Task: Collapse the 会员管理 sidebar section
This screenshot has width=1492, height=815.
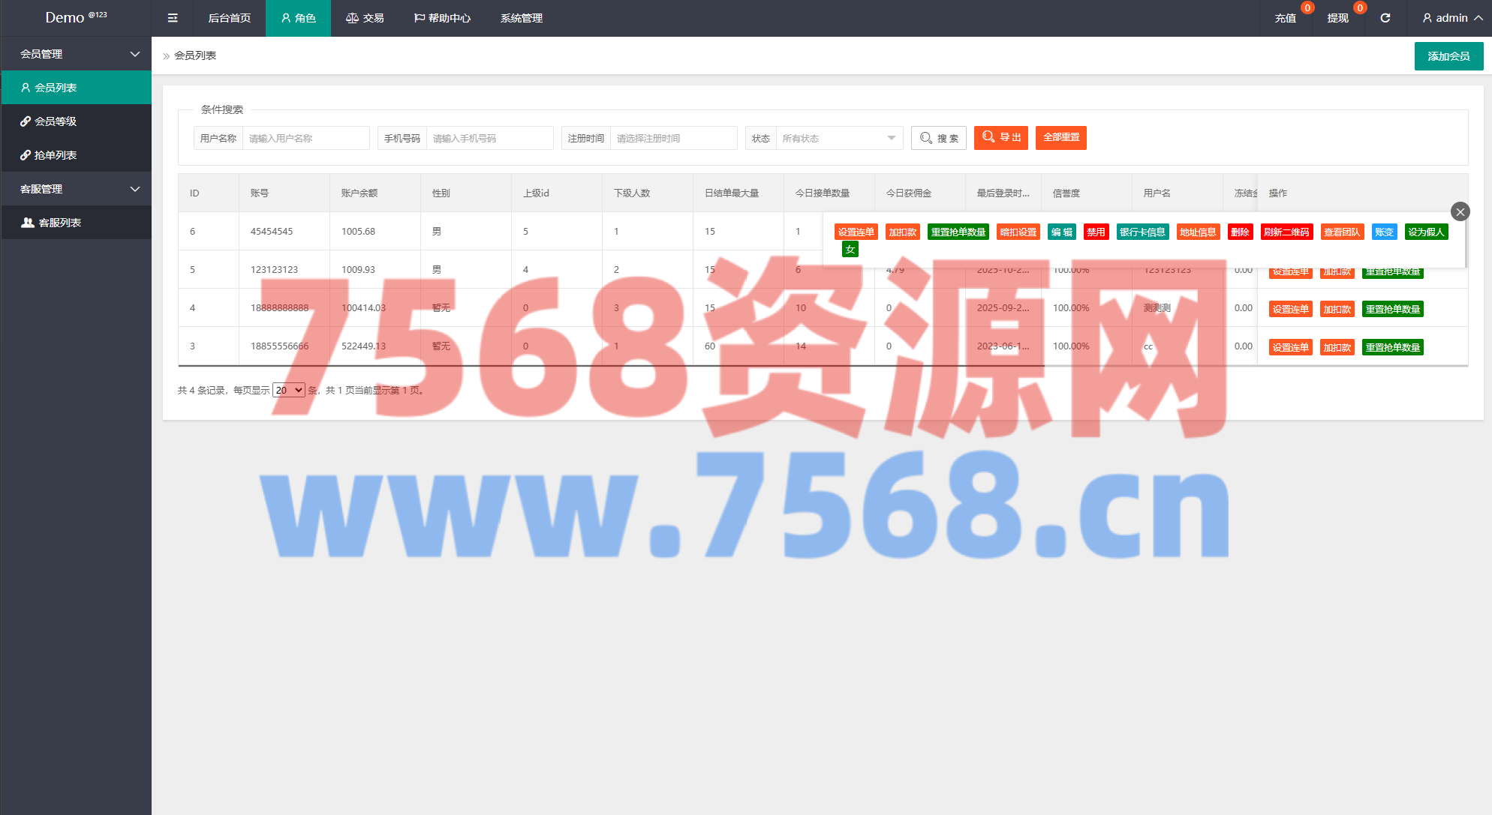Action: tap(75, 54)
